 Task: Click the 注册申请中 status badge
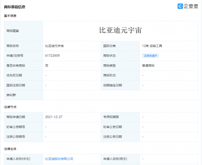pyautogui.click(x=150, y=56)
